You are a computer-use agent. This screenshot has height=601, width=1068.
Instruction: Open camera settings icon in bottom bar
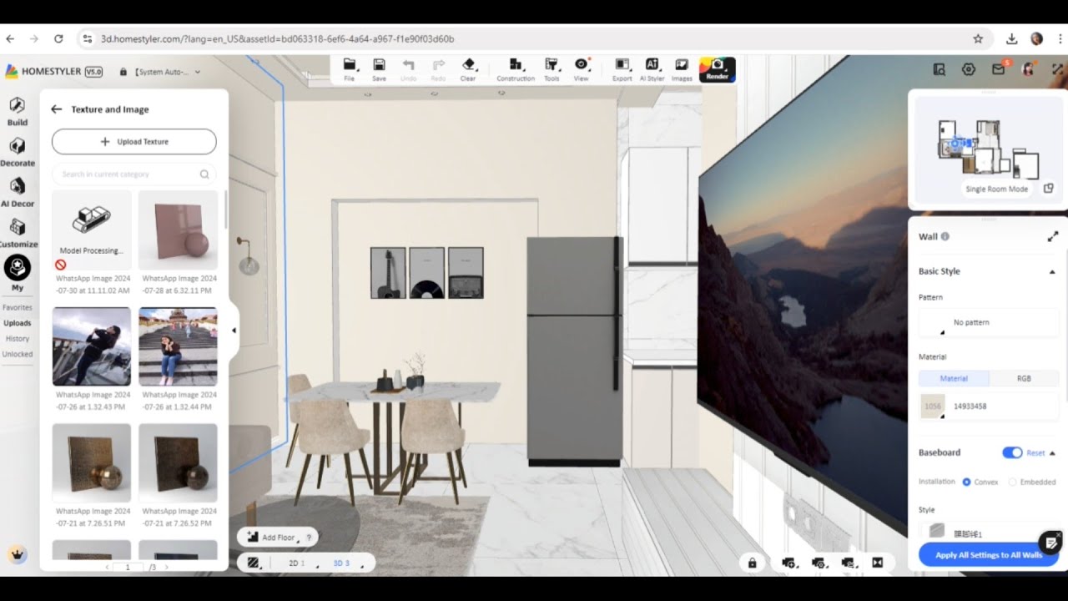click(819, 563)
